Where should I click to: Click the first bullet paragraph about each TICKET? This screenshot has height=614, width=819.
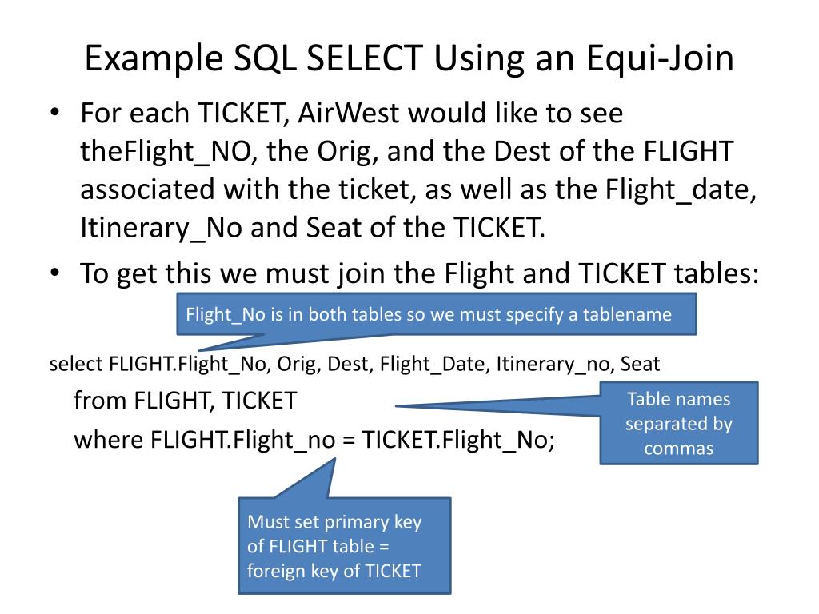coord(417,170)
